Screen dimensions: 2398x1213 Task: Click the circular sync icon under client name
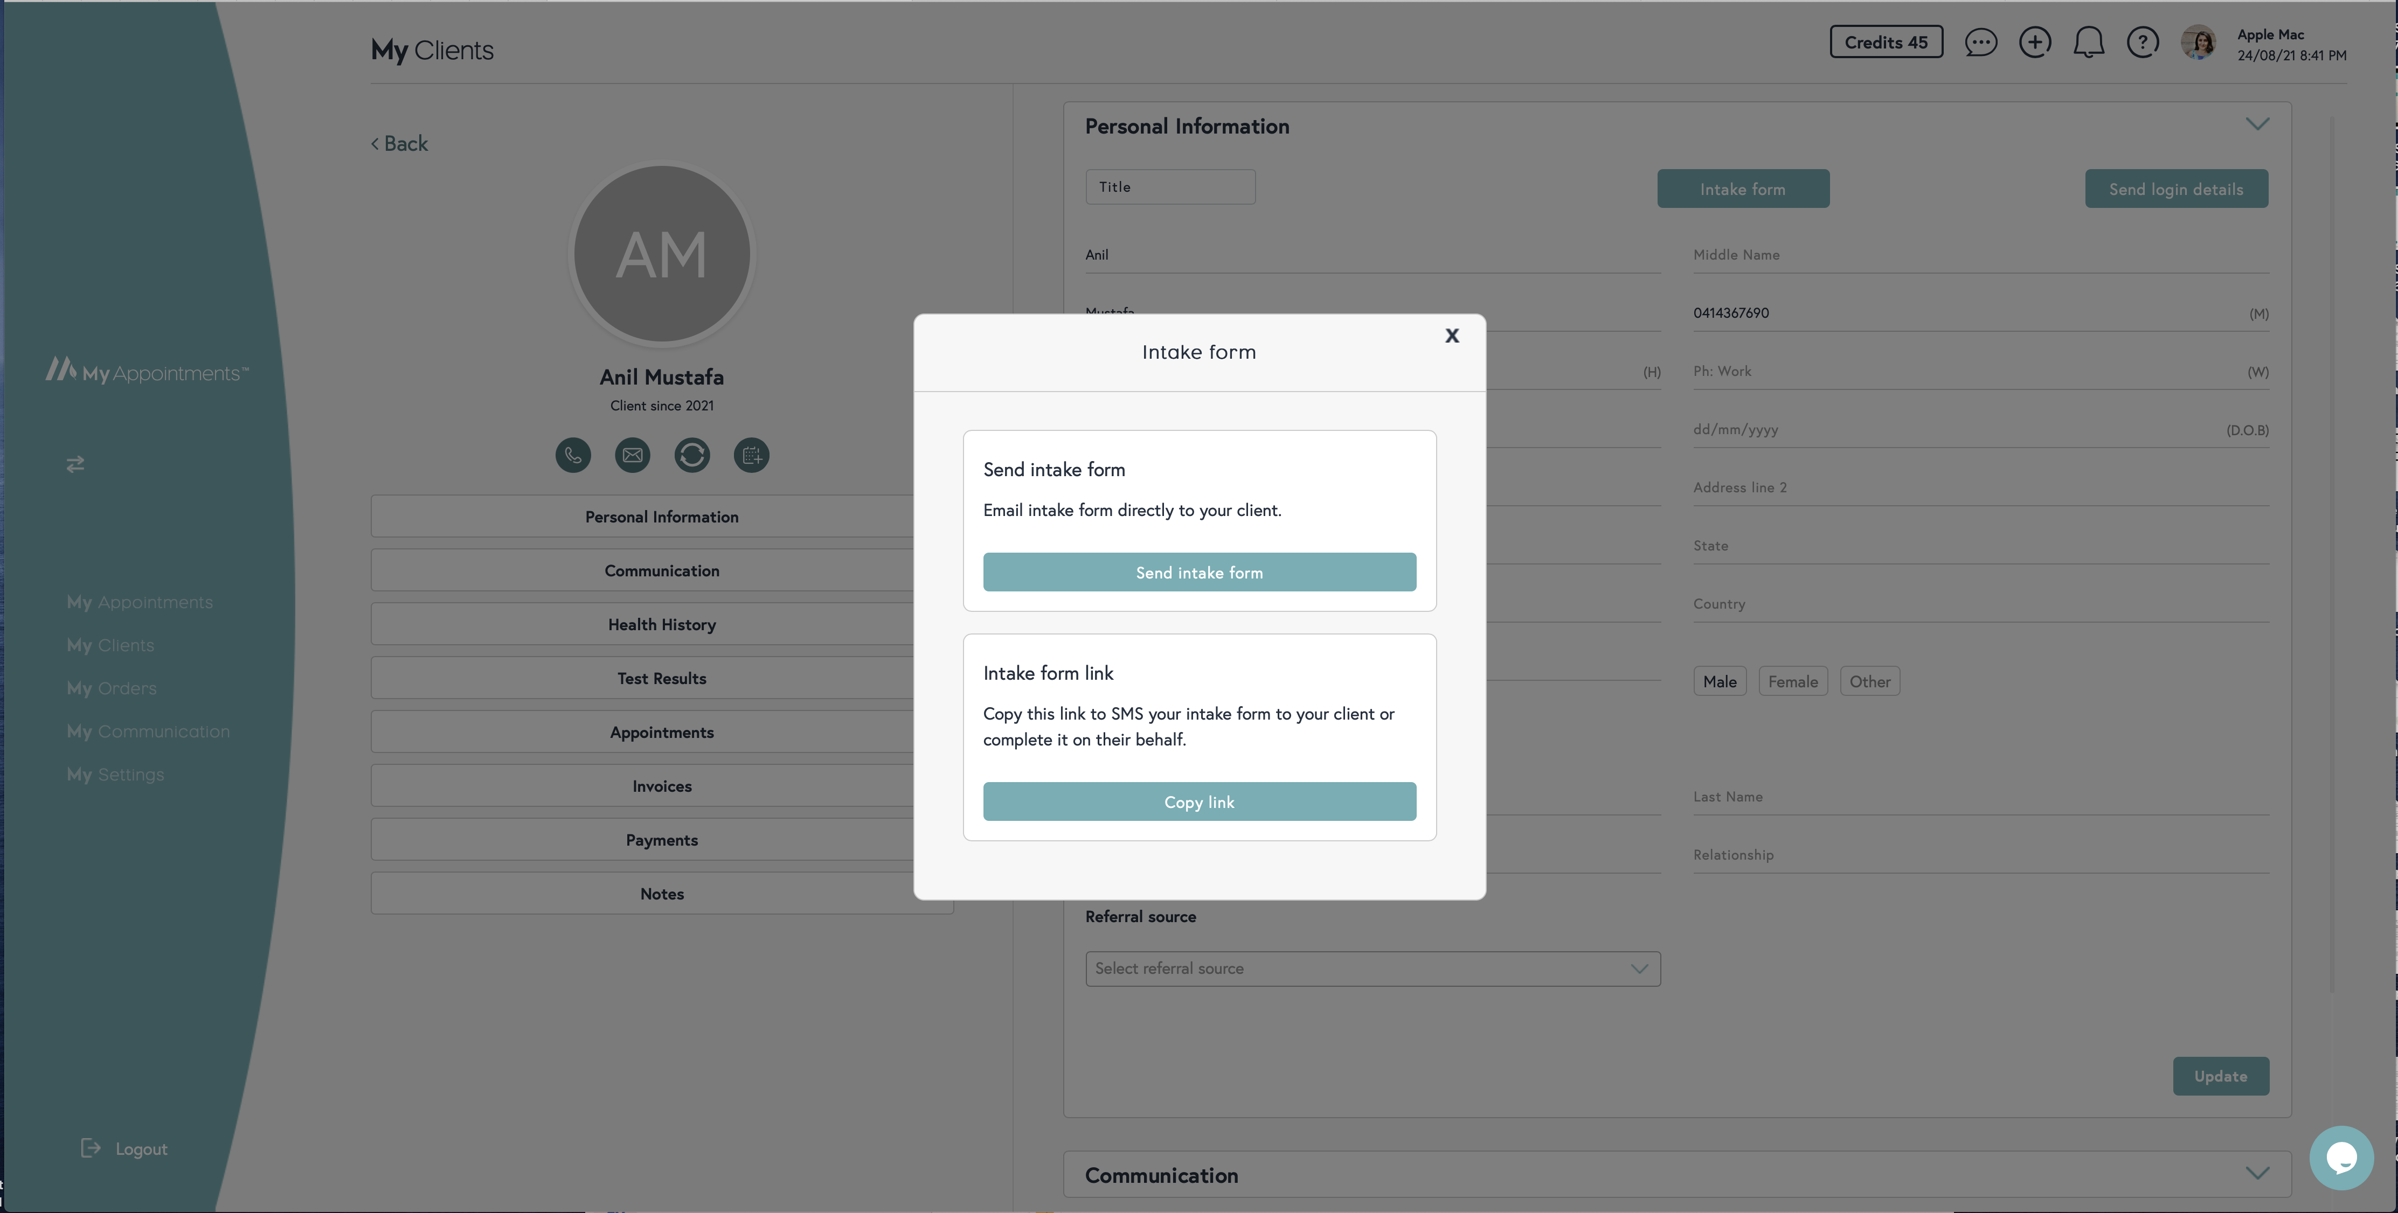(692, 455)
